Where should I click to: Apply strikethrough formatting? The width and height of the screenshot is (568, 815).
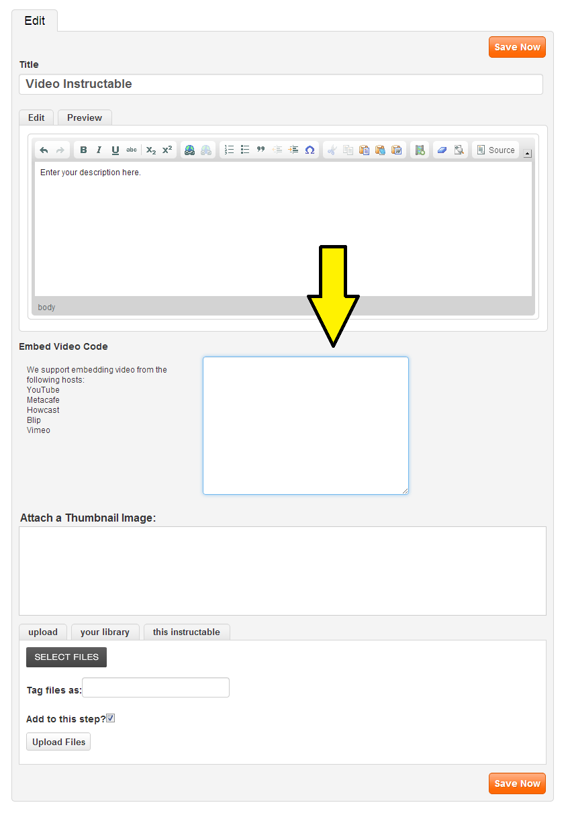[132, 150]
